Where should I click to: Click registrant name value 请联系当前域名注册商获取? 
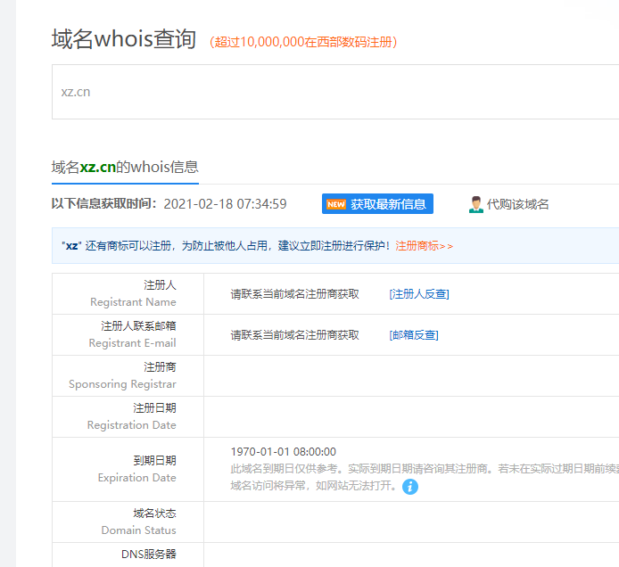[x=295, y=294]
